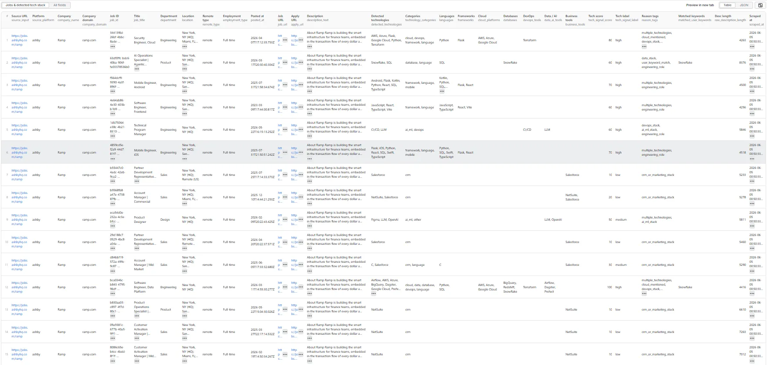Expand Location cell in Mobile Engineer, iOS row
This screenshot has height=365, width=767.
click(x=185, y=159)
